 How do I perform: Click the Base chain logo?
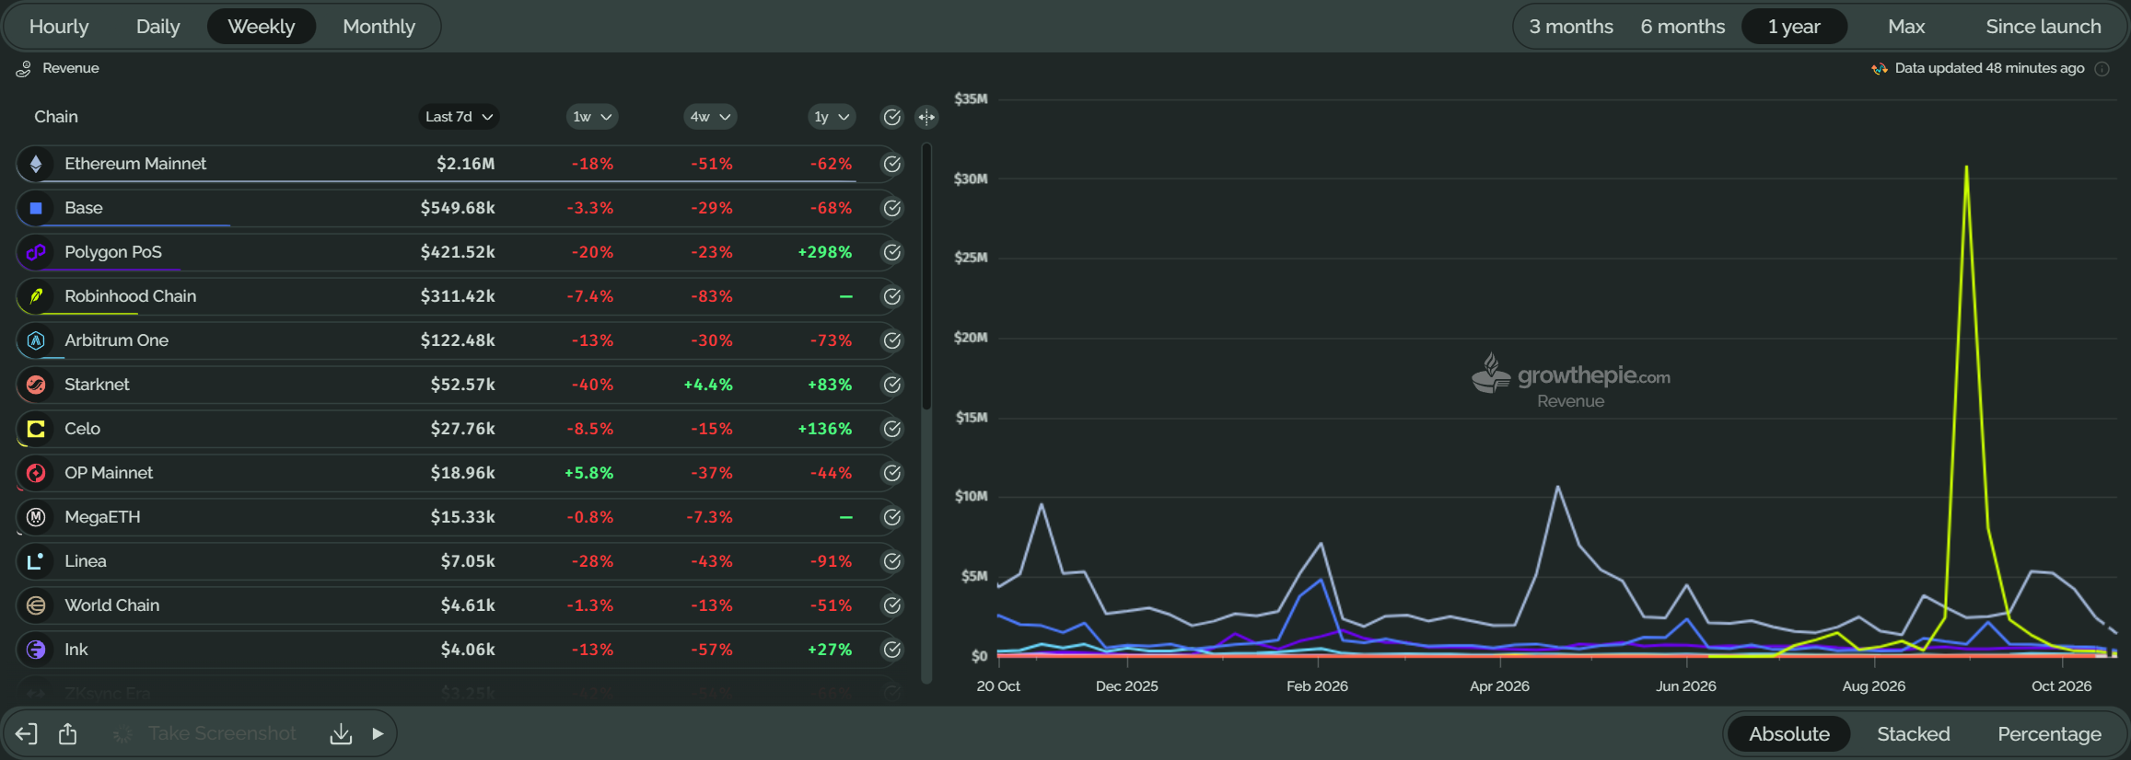pyautogui.click(x=36, y=208)
